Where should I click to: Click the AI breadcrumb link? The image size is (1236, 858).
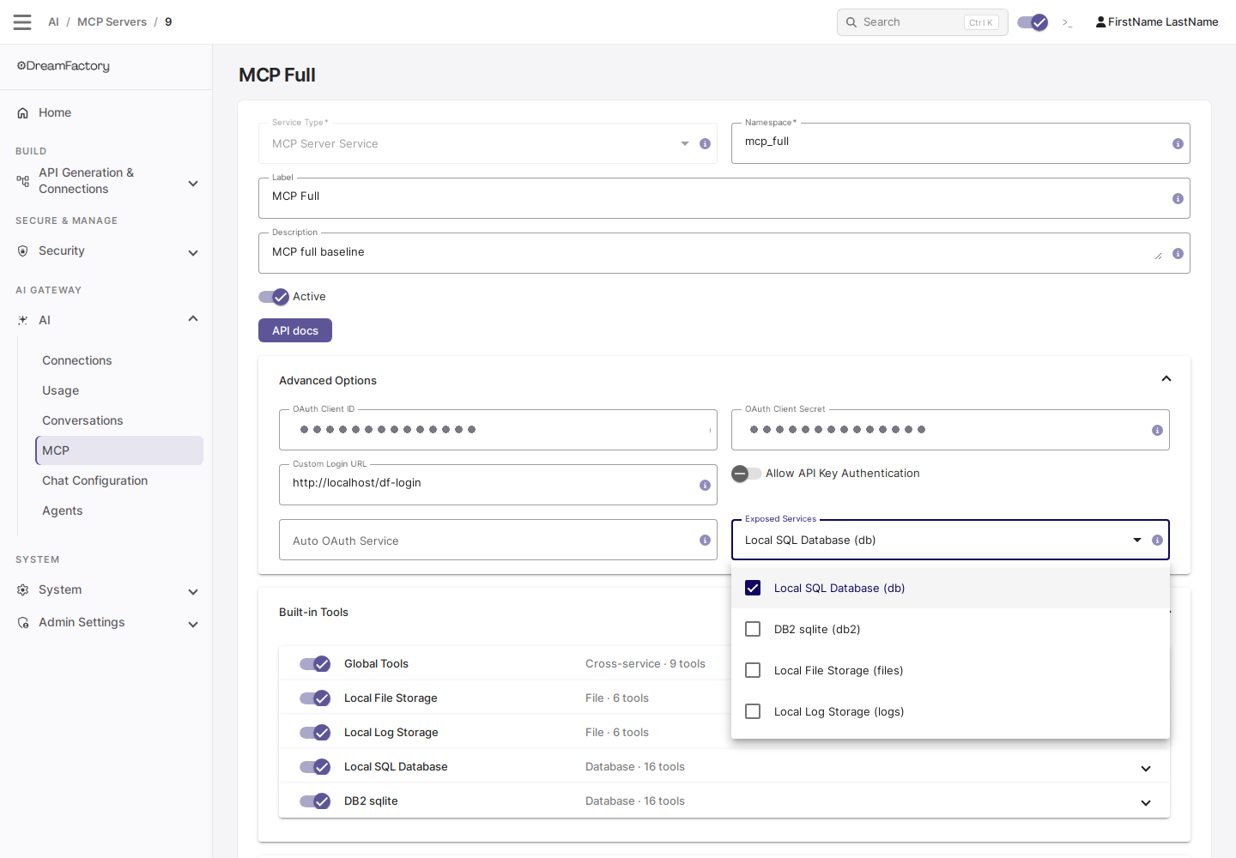click(x=53, y=22)
